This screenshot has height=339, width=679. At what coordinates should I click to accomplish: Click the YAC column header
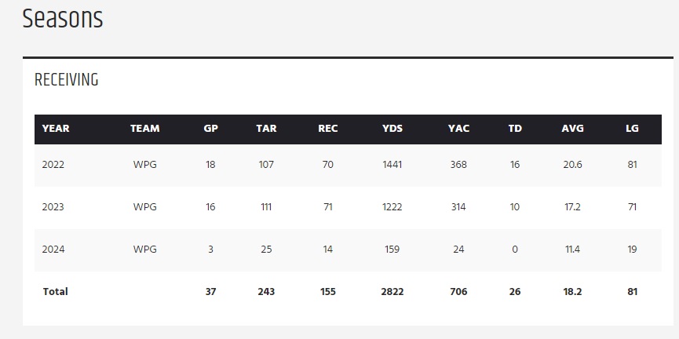click(458, 129)
